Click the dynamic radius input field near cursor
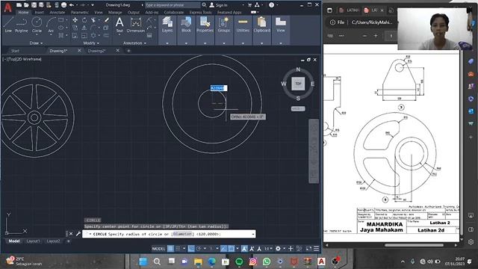Screen dimensions: 478x269 point(219,88)
